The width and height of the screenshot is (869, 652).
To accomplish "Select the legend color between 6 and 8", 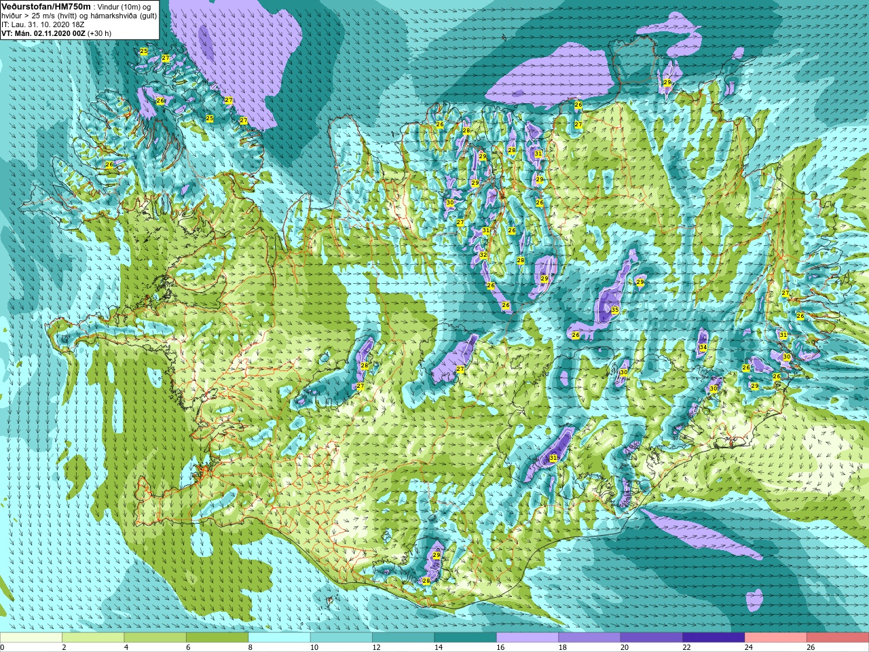I will pyautogui.click(x=217, y=638).
